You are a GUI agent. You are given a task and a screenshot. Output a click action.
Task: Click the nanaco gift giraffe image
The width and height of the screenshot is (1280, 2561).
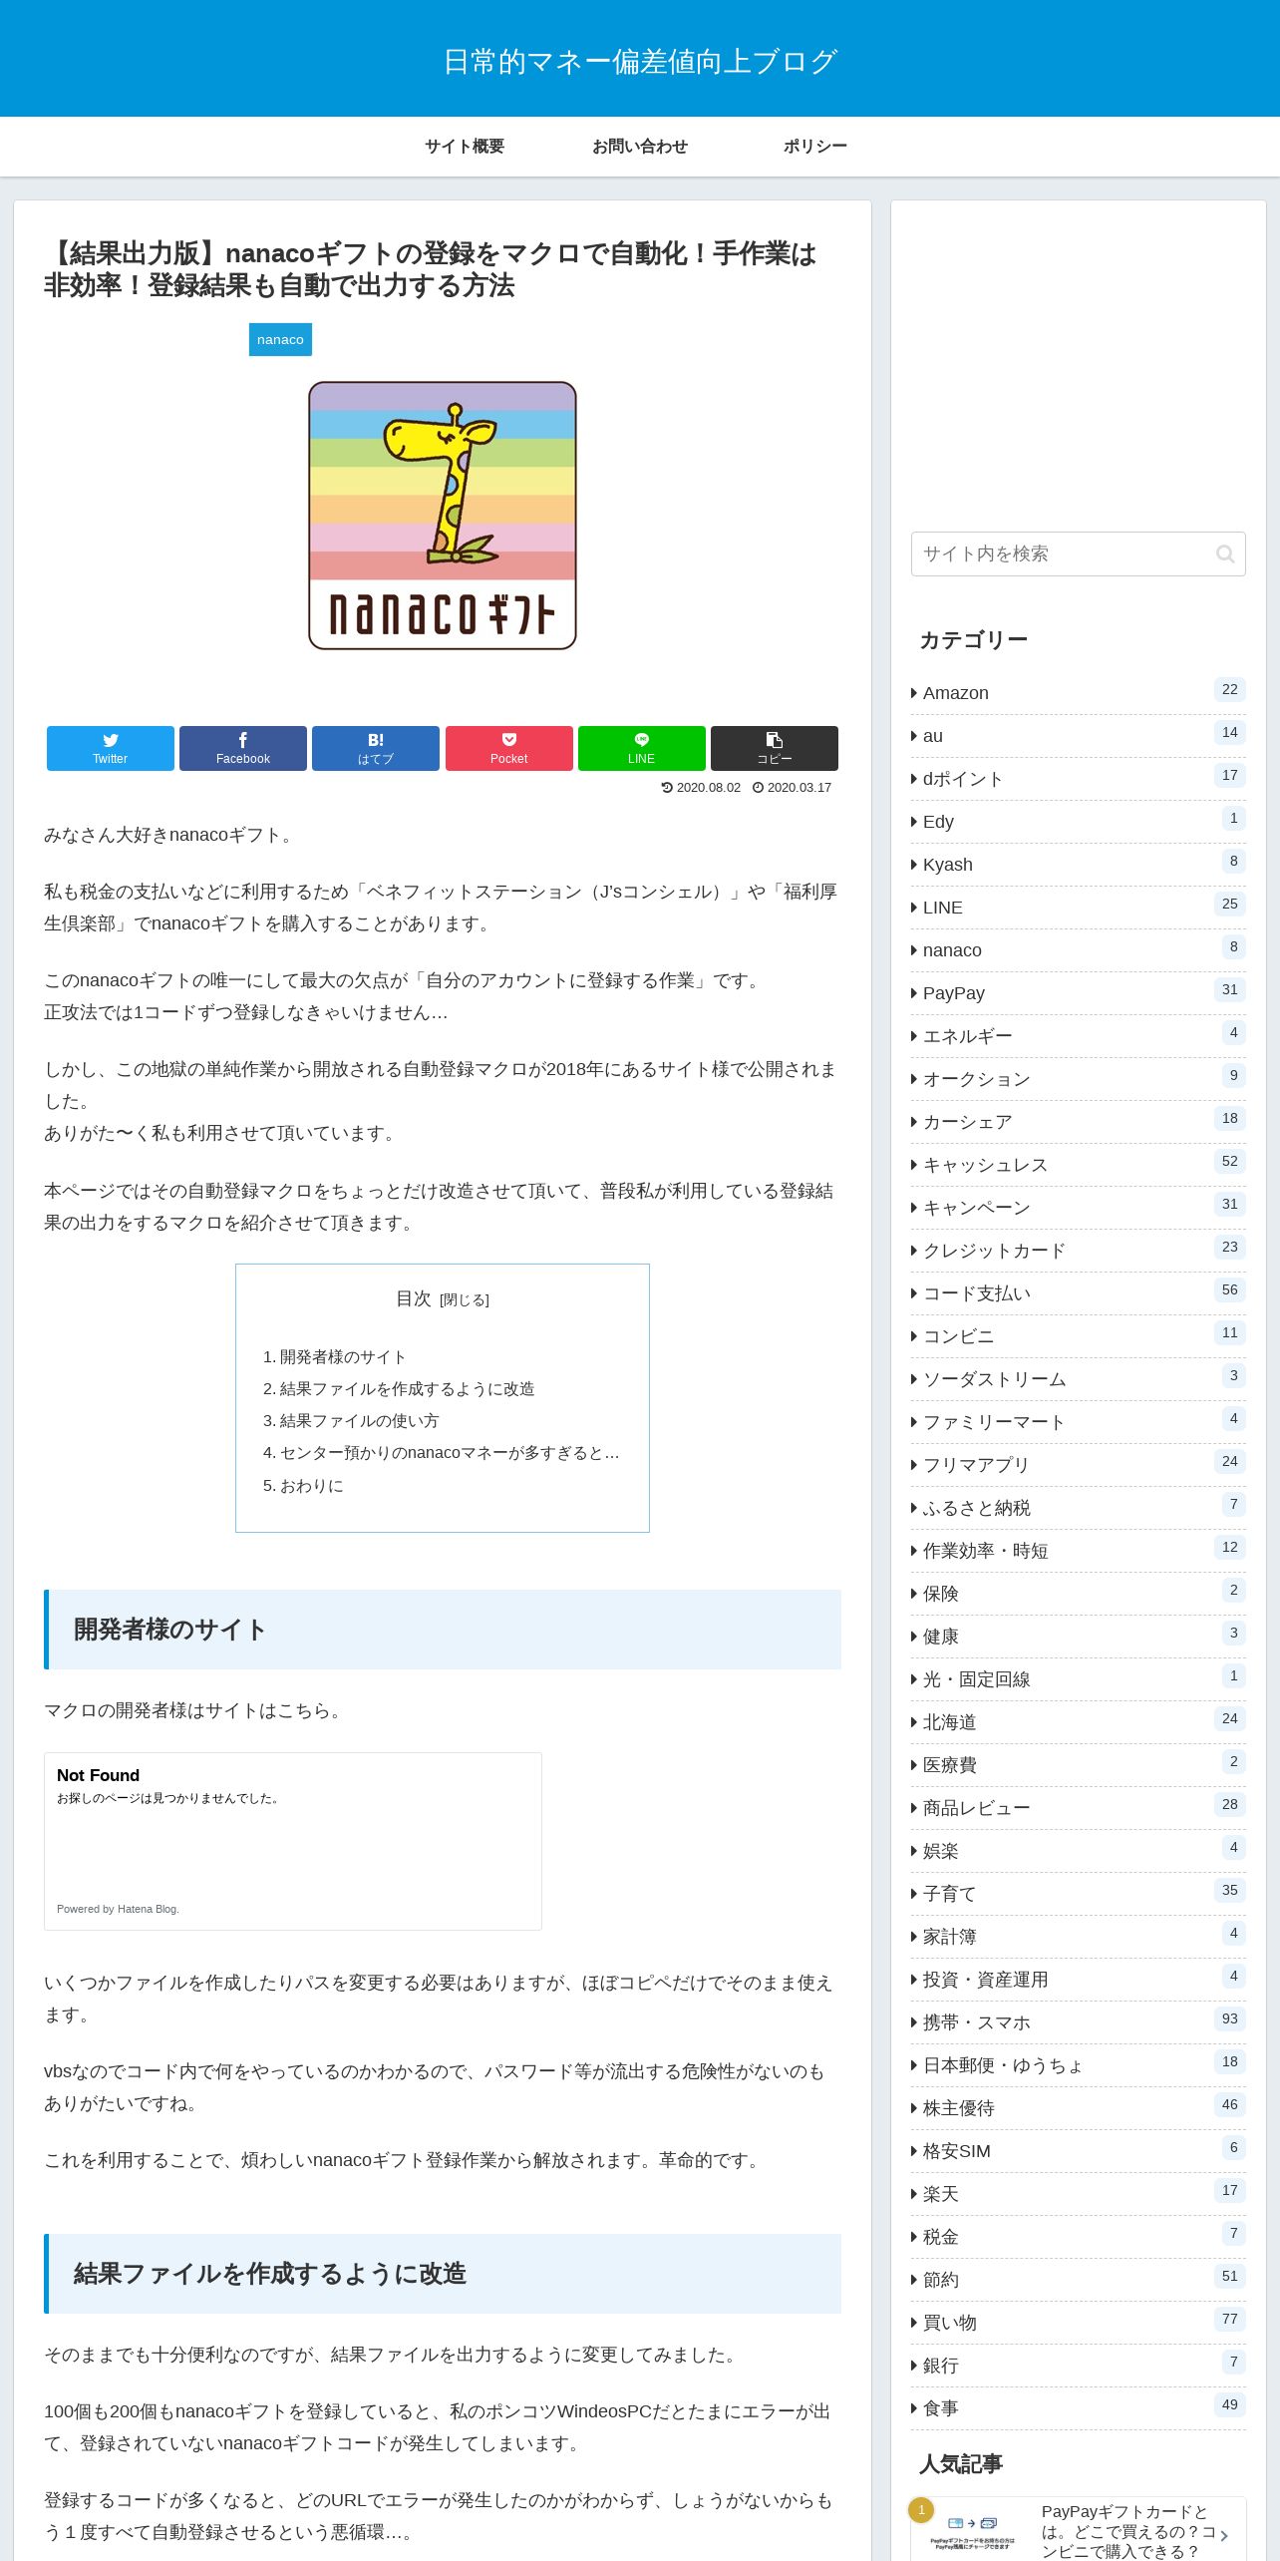[443, 516]
